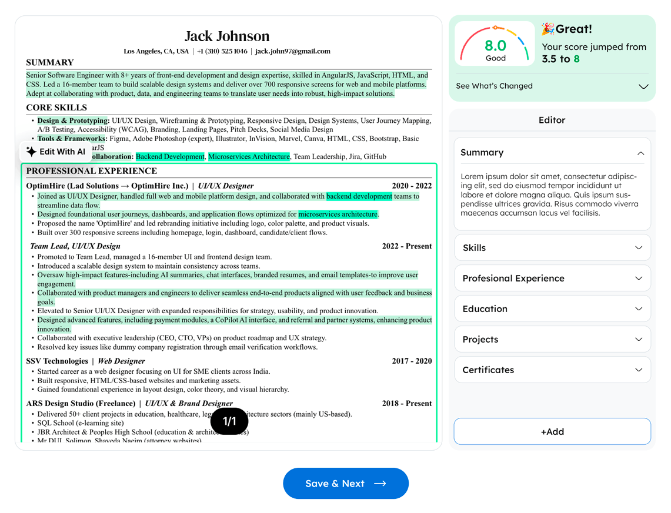Click the 8.0 score gauge

pos(495,44)
